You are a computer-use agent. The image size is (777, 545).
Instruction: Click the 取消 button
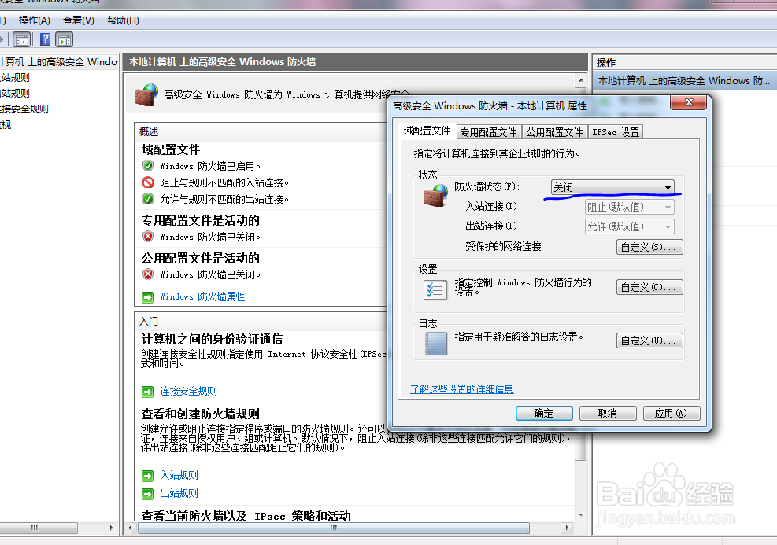pyautogui.click(x=608, y=414)
